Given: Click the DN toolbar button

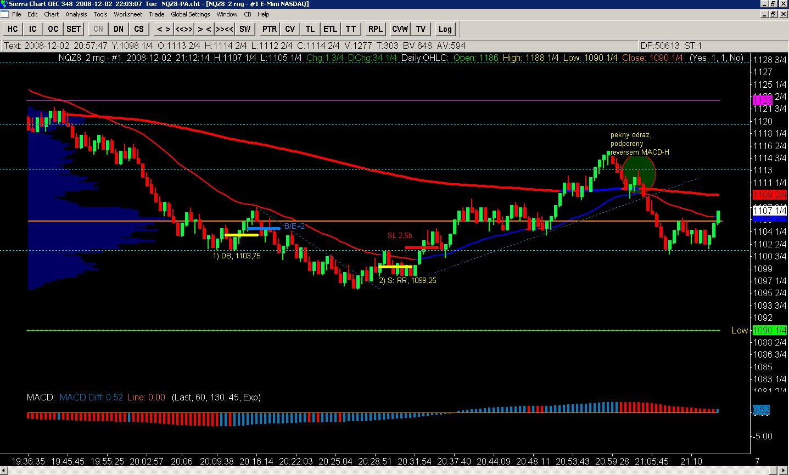Looking at the screenshot, I should (119, 29).
